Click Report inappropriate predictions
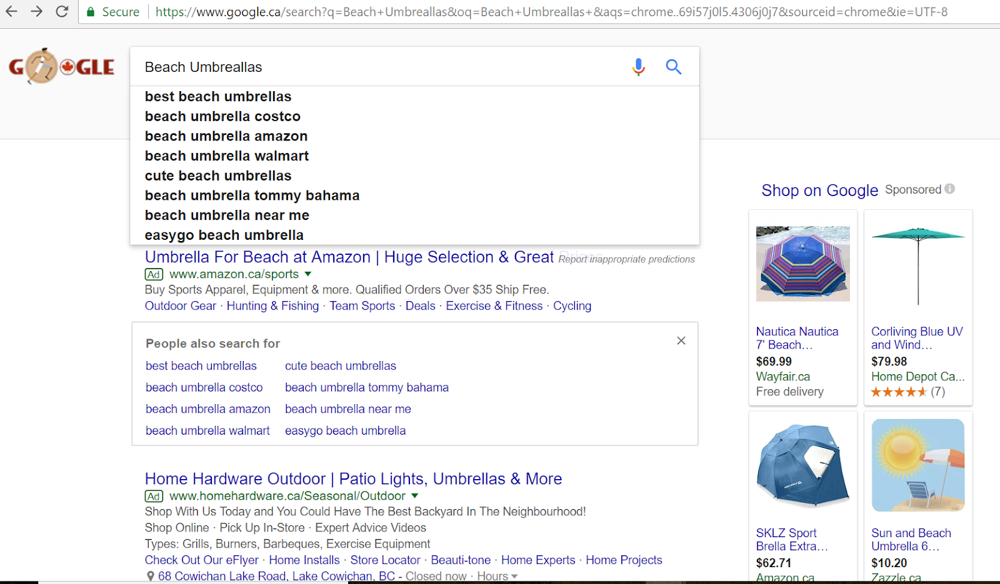The width and height of the screenshot is (1000, 584). [626, 259]
